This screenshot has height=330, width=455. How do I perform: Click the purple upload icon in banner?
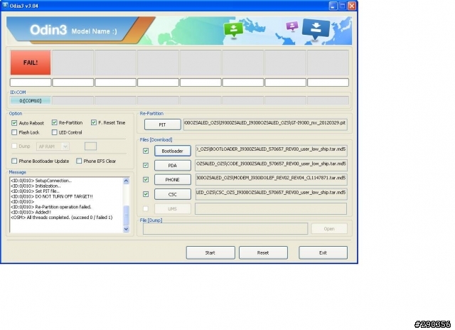click(292, 26)
